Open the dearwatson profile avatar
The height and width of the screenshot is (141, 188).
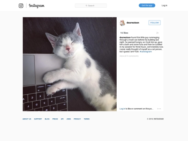click(122, 23)
